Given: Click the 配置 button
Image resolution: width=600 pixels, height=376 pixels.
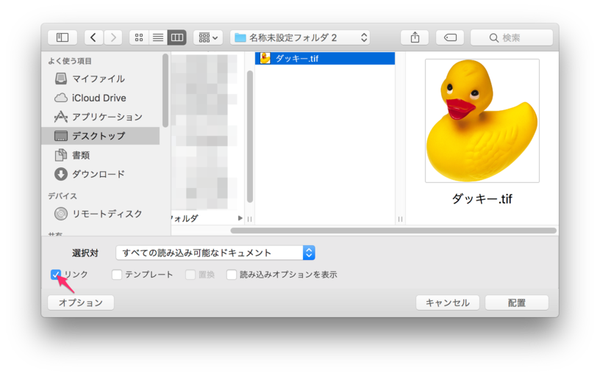Looking at the screenshot, I should pyautogui.click(x=516, y=303).
